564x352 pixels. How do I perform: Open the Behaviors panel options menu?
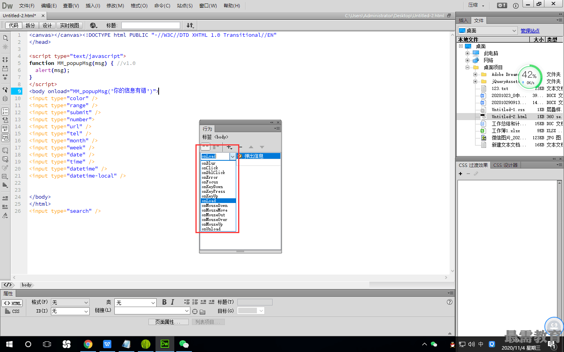click(277, 128)
